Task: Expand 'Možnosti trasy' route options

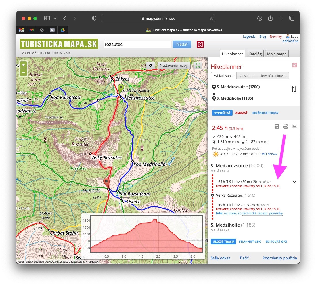Action: 265,113
